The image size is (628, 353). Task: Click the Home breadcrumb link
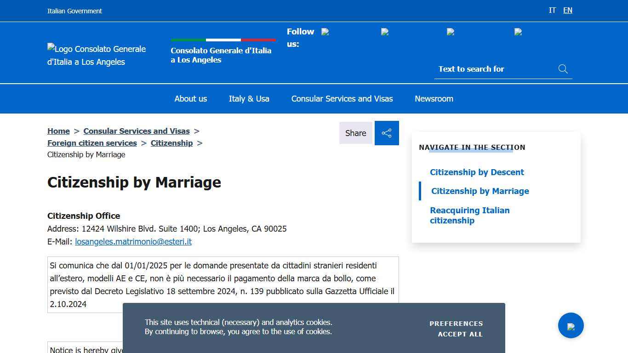click(x=58, y=131)
